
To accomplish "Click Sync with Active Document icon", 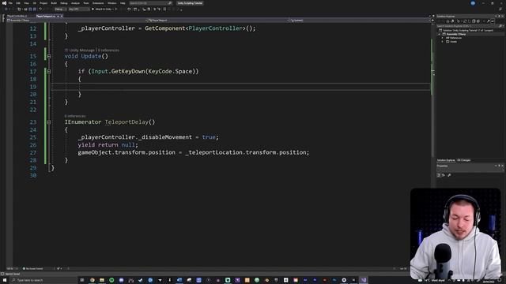I will (465, 21).
